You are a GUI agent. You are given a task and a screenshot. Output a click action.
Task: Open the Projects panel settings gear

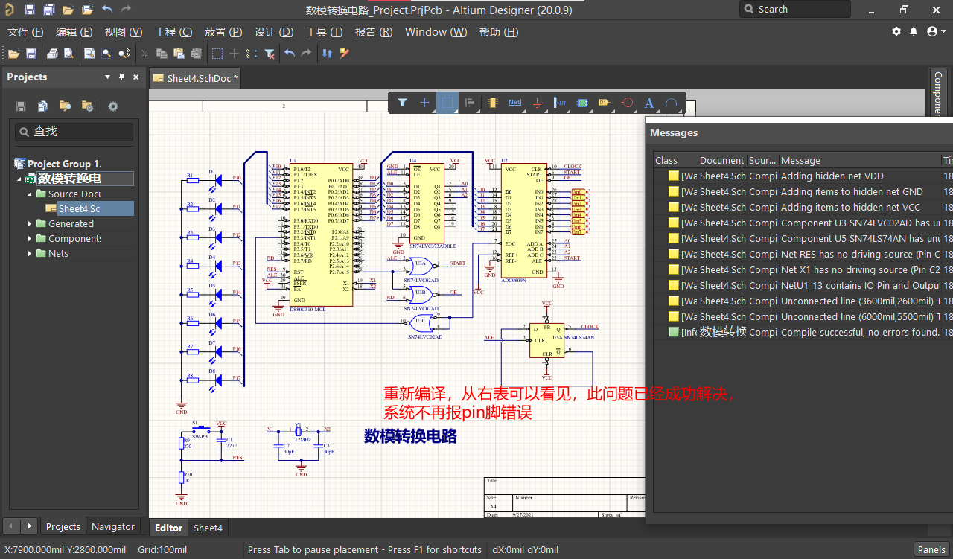[x=112, y=106]
